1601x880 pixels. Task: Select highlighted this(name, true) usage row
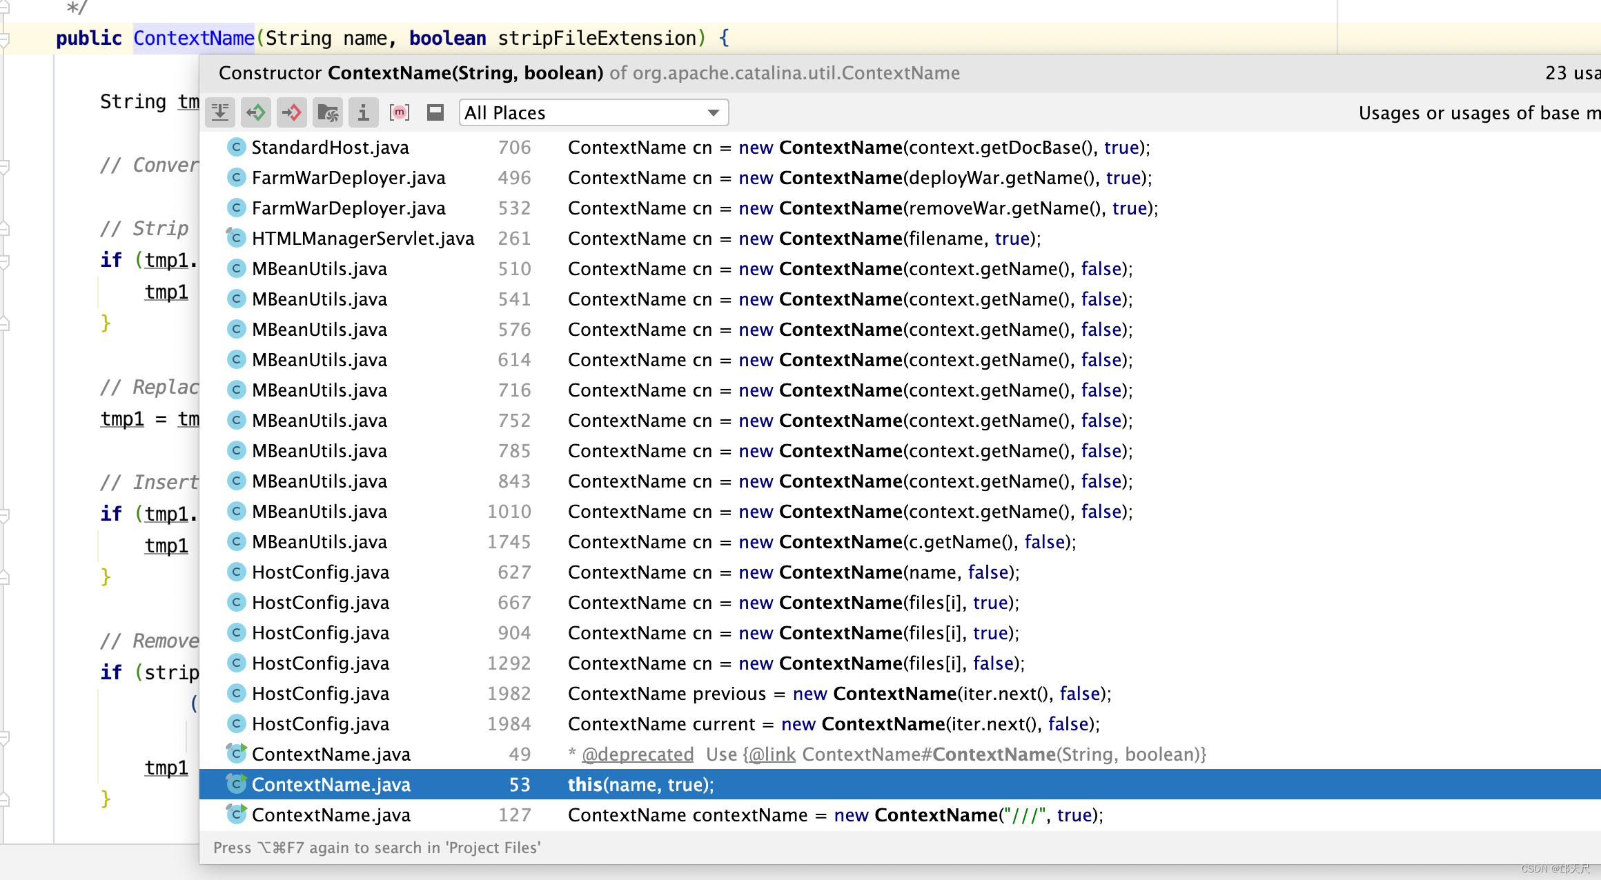pos(900,784)
